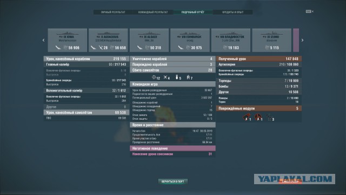Image resolution: width=346 pixels, height=195 pixels.
Task: Click the fighter planes shot down icon (12)
Action: click(x=154, y=77)
